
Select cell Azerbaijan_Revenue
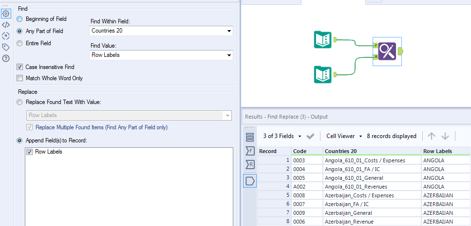[372, 222]
